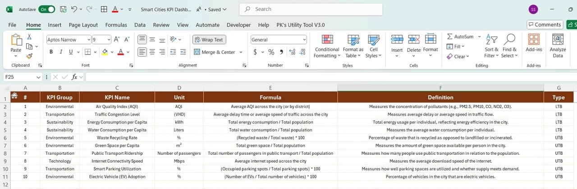577x189 pixels.
Task: Open the Clear menu
Action: coord(458,56)
